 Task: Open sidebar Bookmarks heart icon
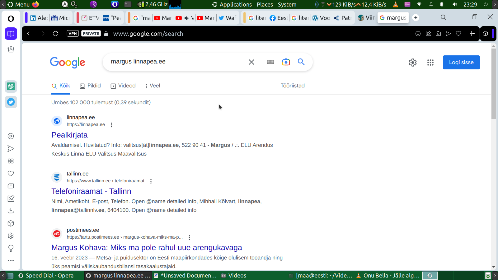click(x=11, y=174)
